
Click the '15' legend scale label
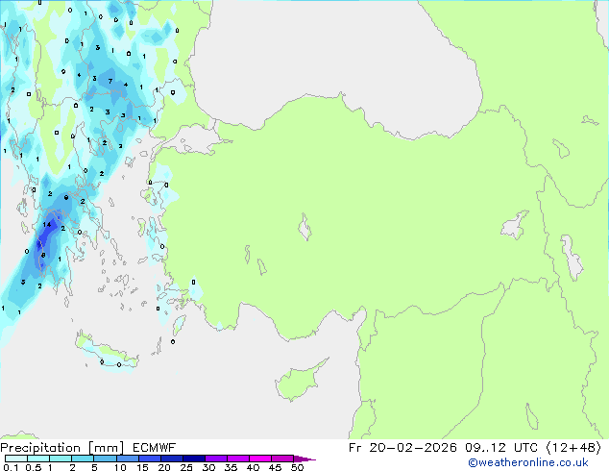click(x=142, y=467)
